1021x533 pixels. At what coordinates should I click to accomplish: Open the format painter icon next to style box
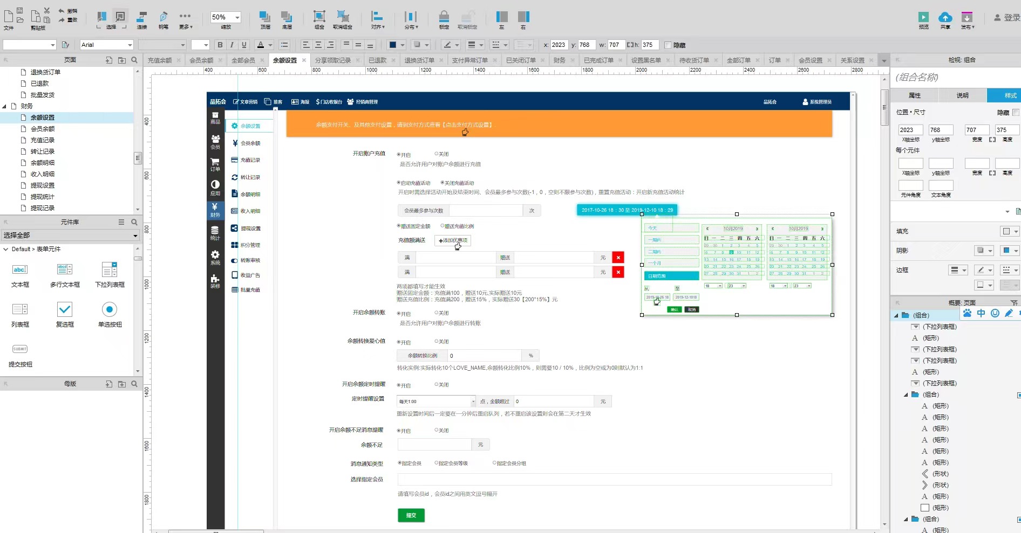[x=65, y=45]
